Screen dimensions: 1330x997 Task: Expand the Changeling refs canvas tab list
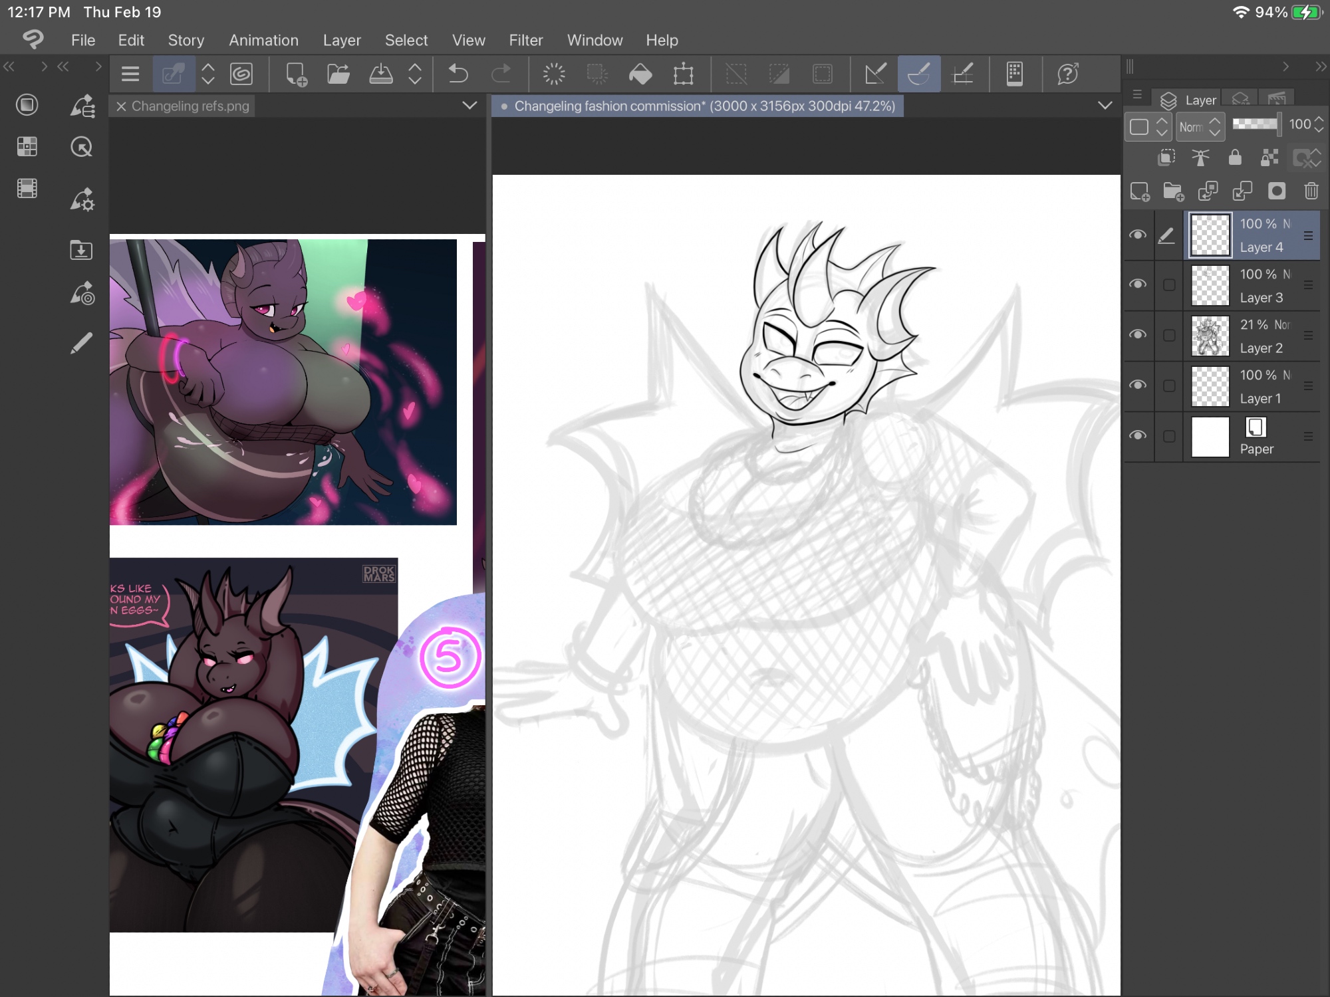[469, 105]
